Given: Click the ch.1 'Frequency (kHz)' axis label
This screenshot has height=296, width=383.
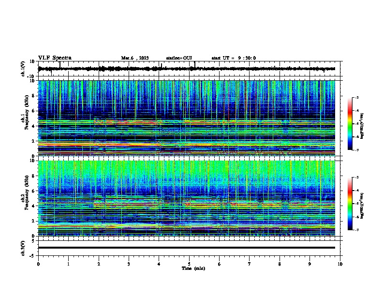Looking at the screenshot, I should (x=27, y=112).
